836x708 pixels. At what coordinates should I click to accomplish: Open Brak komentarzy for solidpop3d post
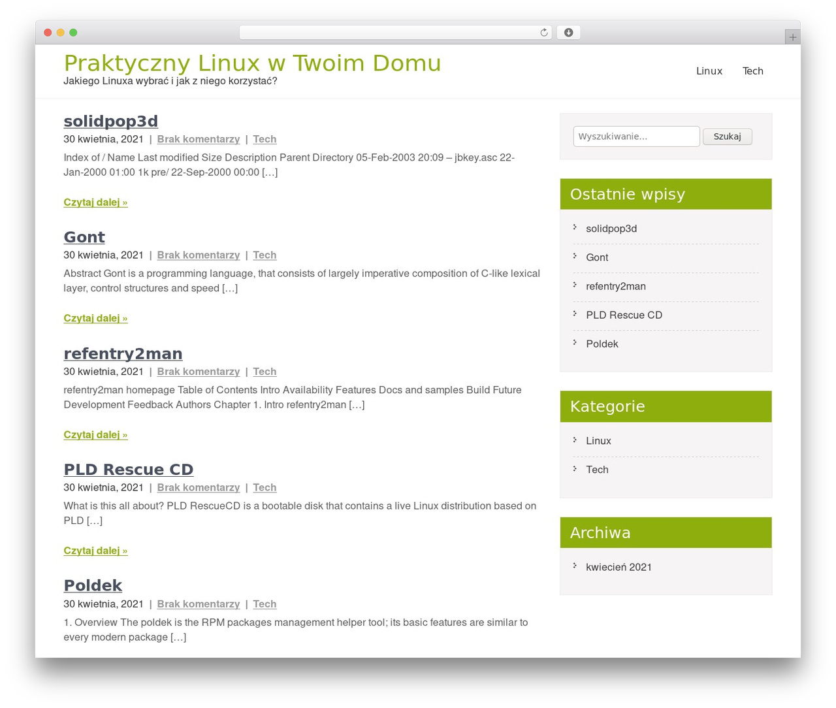pos(199,139)
